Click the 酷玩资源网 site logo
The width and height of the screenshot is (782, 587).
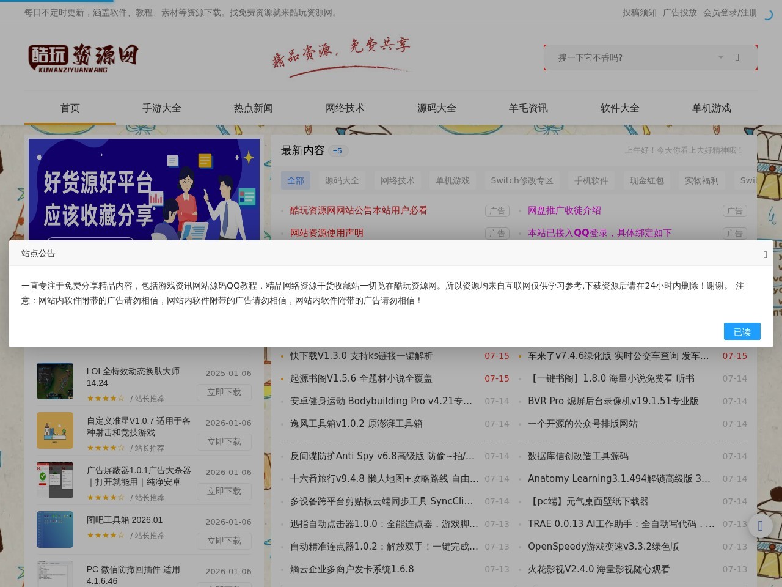pyautogui.click(x=83, y=58)
